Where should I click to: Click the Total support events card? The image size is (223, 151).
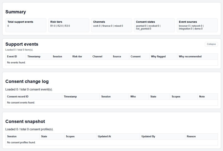pyautogui.click(x=26, y=25)
